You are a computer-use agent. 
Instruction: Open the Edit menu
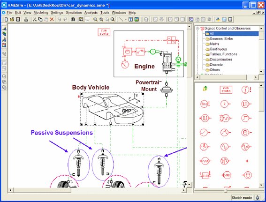[x=18, y=13]
